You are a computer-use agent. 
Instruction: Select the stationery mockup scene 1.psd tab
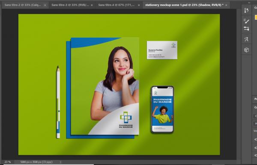point(184,5)
